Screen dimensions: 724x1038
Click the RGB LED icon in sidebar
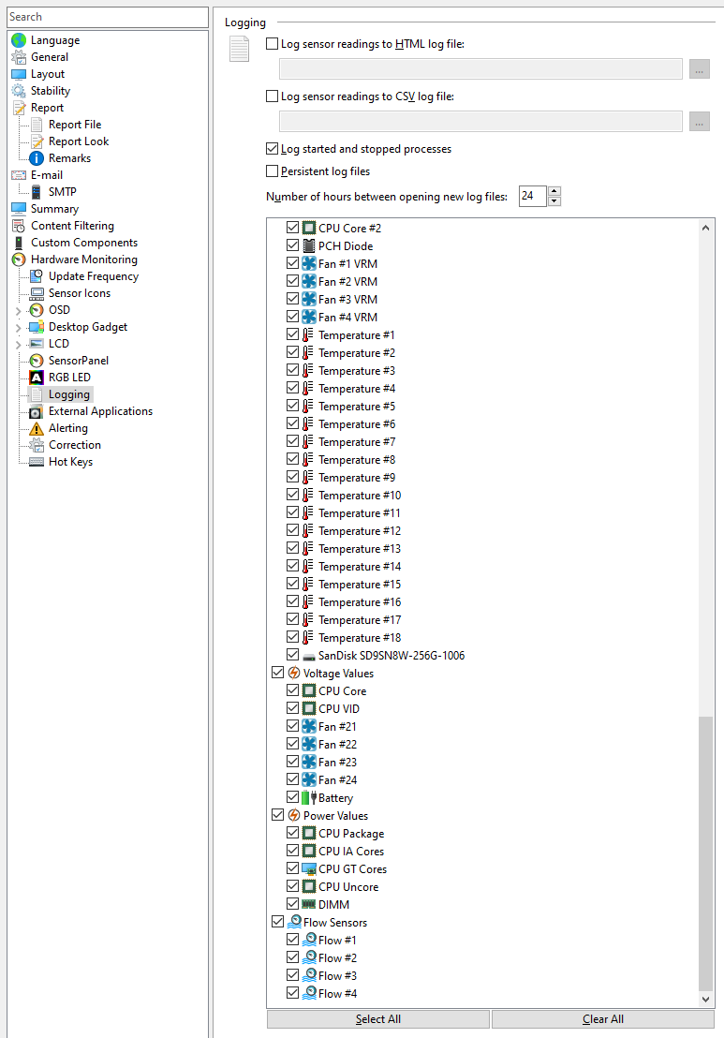(x=37, y=378)
